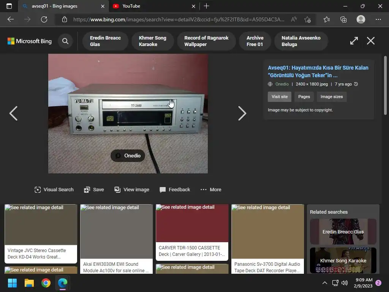Image resolution: width=389 pixels, height=292 pixels.
Task: Open Akai EWI3030M Sound Module related image
Action: (116, 239)
